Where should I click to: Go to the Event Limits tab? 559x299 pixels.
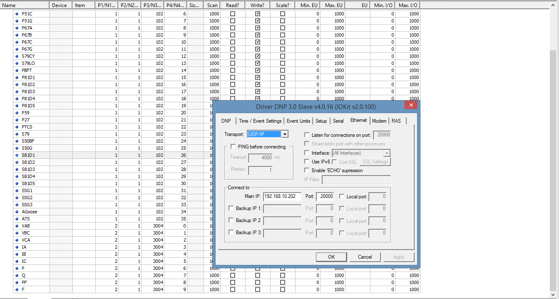pos(298,121)
